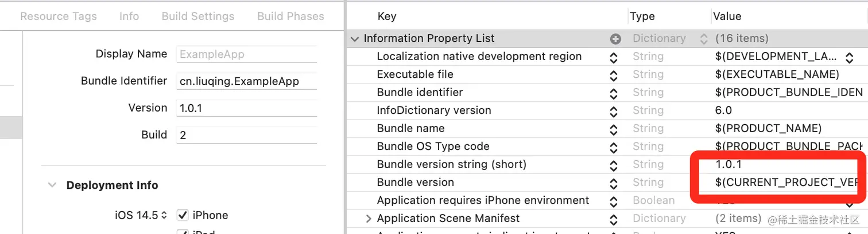Viewport: 868px width, 234px height.
Task: Click stepper arrows beside Bundle name key
Action: pos(614,129)
